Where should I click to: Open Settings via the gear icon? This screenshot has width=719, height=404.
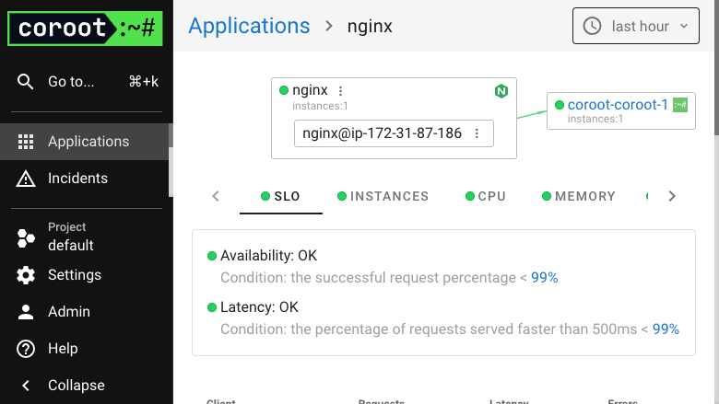tap(26, 275)
